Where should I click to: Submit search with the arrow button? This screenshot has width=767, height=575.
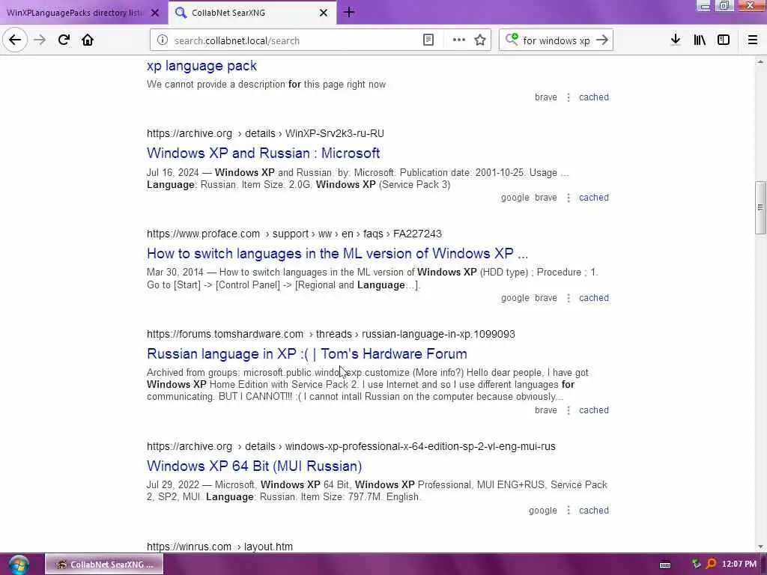(602, 40)
